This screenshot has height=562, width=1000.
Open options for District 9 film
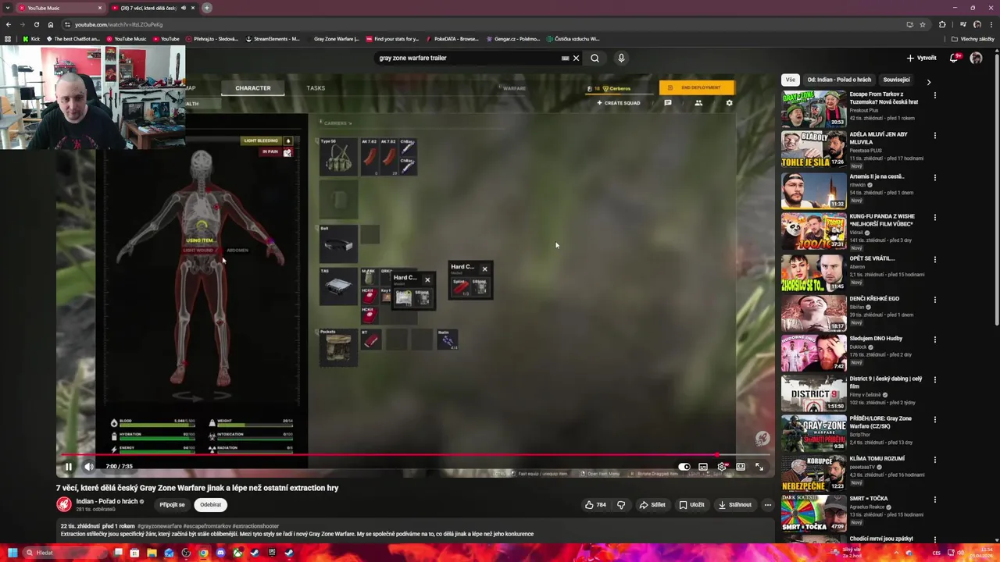click(x=934, y=380)
